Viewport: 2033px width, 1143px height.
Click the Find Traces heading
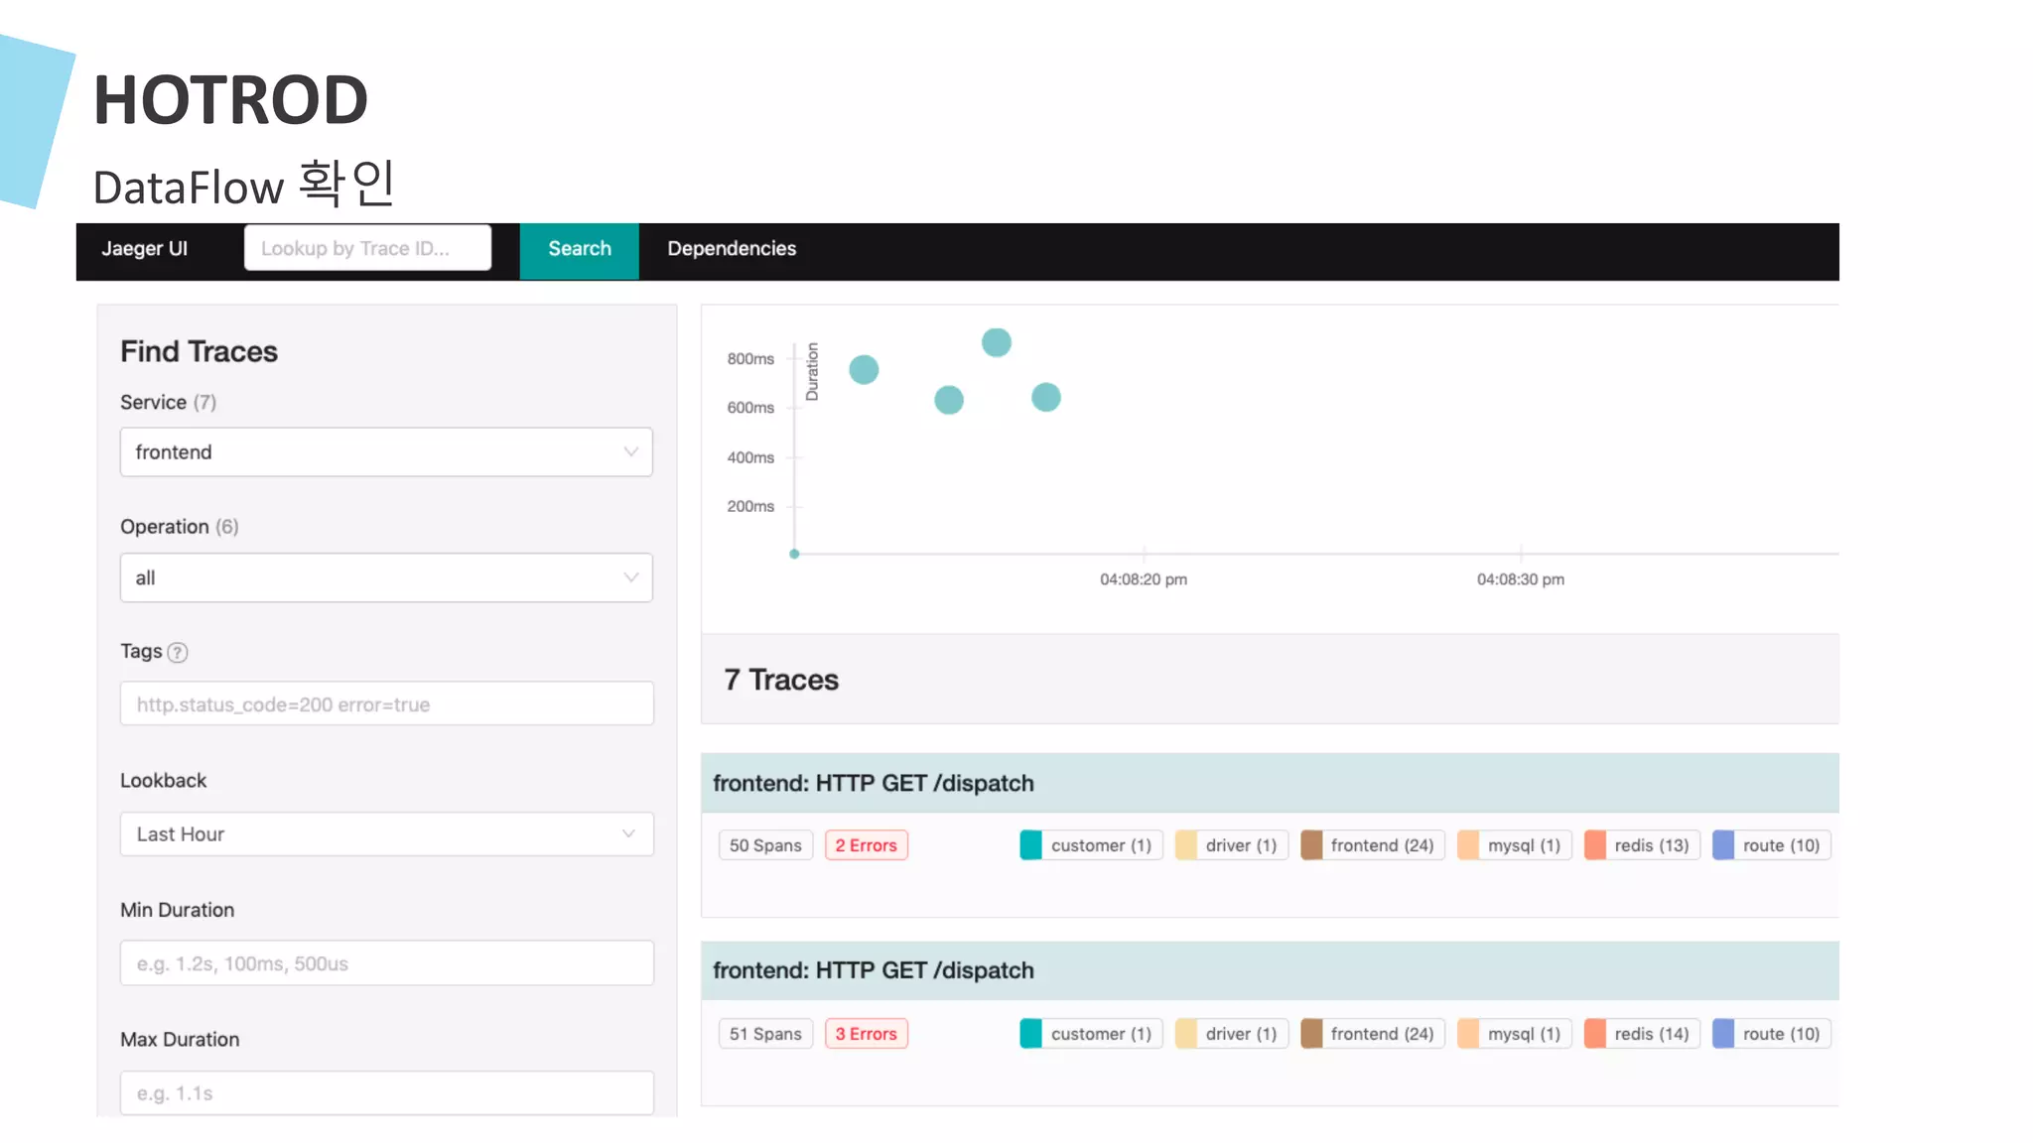tap(200, 351)
